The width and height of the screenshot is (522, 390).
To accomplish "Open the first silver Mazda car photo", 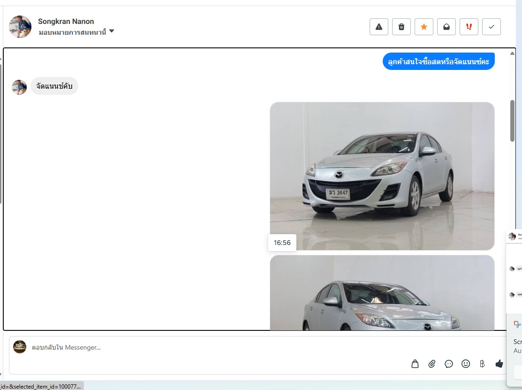I will tap(382, 176).
